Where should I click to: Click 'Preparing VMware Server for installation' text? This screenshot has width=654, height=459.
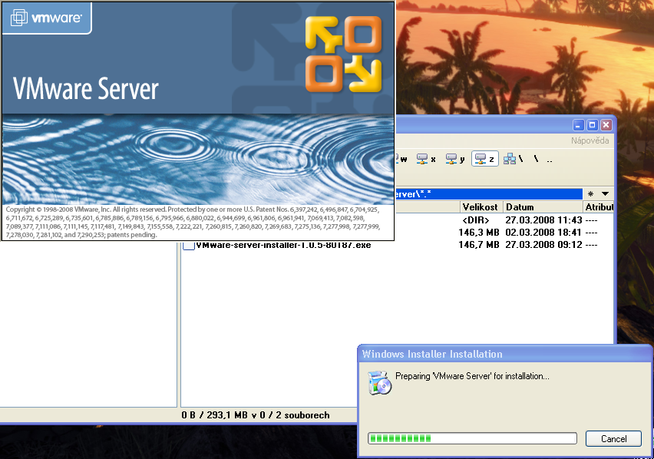(472, 376)
